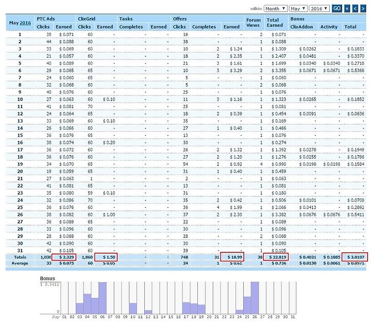Screen dimensions: 371x323
Task: Click Activity total $ 0.1885
Action: coord(332,257)
